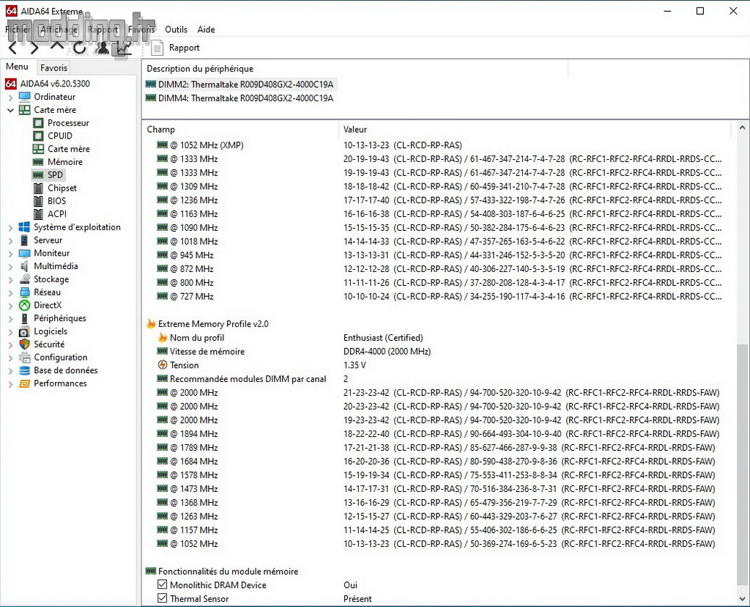Click the Windows logo icon for Système d'exploitation

[x=24, y=227]
